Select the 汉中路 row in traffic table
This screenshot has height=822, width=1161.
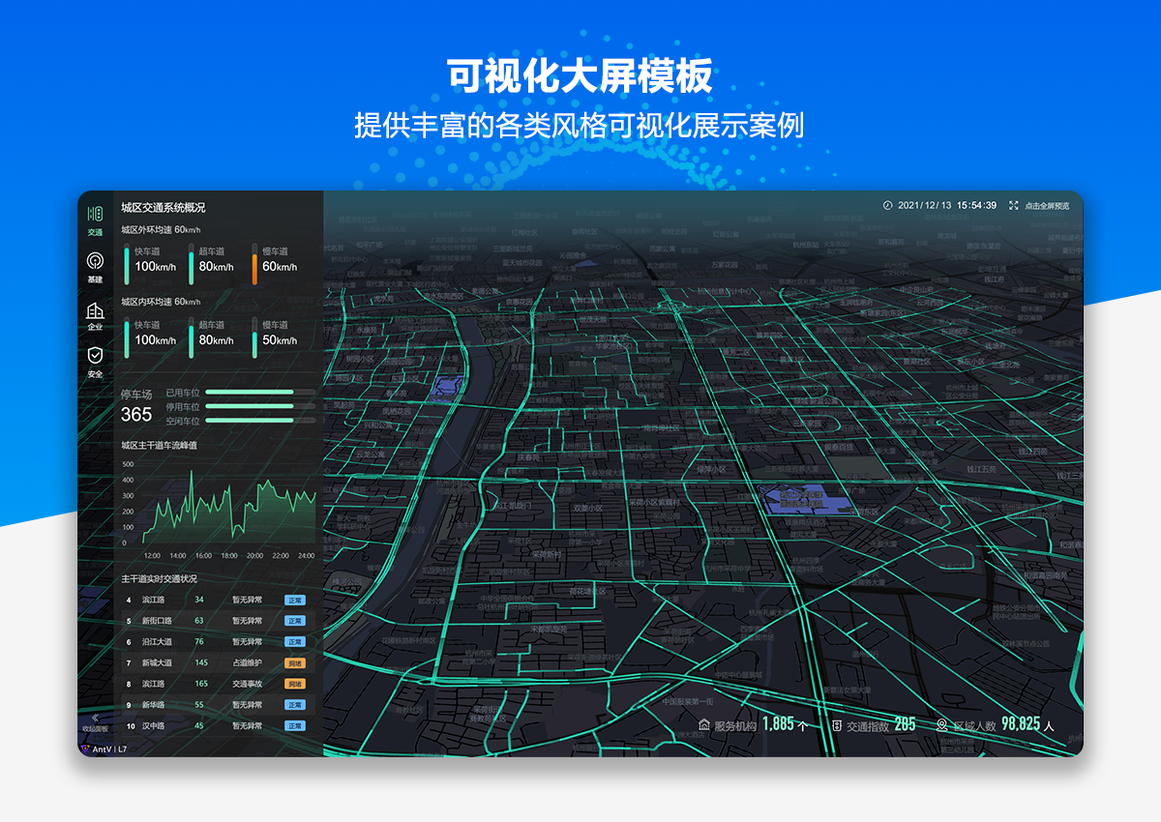[215, 726]
